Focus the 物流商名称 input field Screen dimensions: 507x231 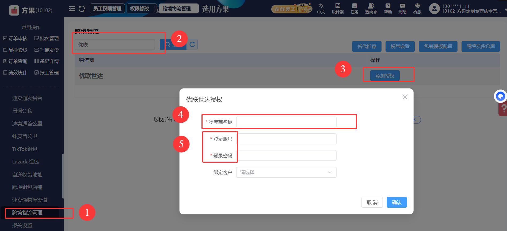click(x=286, y=122)
